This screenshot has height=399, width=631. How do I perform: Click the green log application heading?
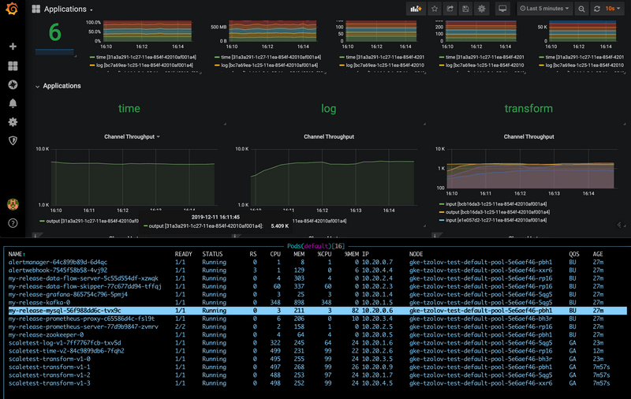[328, 108]
